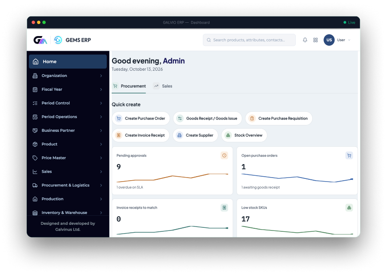This screenshot has width=387, height=275.
Task: Click Create Invoice Receipt button
Action: [x=141, y=135]
